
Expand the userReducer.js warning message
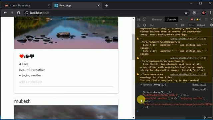[x=141, y=39]
